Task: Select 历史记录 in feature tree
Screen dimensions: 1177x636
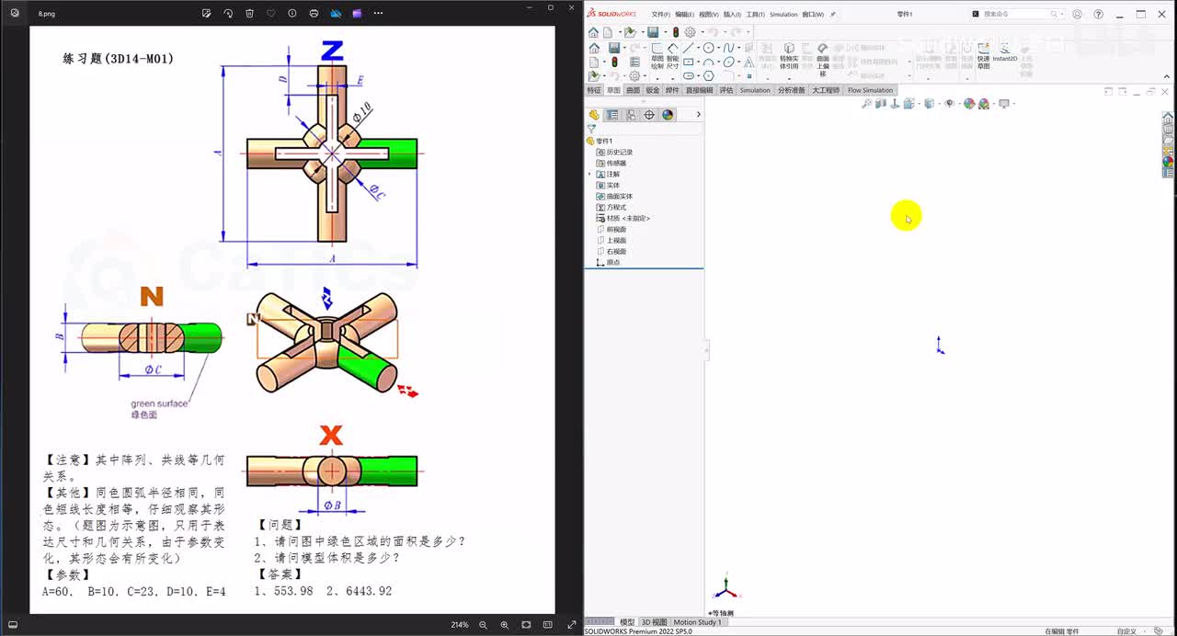Action: tap(619, 152)
